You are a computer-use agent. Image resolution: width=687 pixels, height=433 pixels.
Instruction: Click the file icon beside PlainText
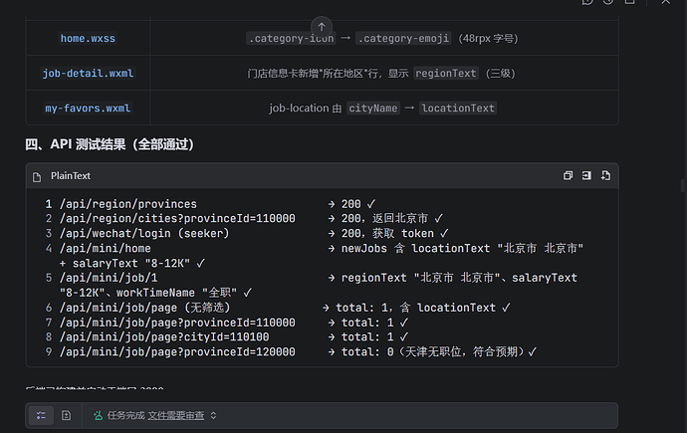pyautogui.click(x=37, y=176)
